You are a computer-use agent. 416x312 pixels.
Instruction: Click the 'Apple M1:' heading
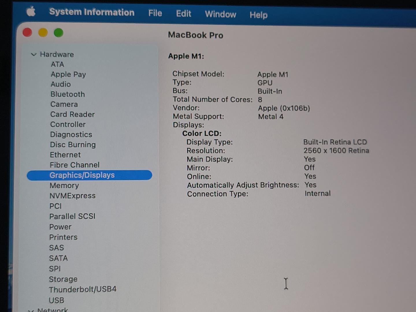tap(186, 56)
